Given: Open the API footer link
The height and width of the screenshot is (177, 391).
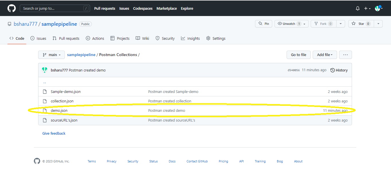Looking at the screenshot, I should coord(242,161).
